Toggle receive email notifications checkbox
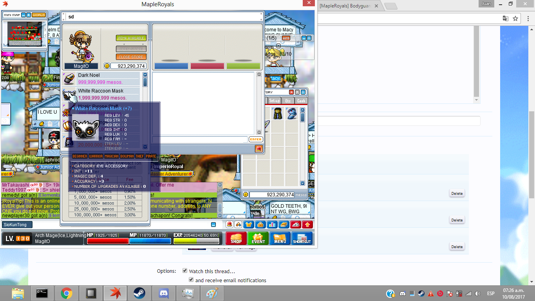 [191, 279]
